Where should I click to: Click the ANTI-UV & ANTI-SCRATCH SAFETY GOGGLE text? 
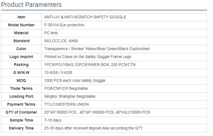click(x=85, y=17)
